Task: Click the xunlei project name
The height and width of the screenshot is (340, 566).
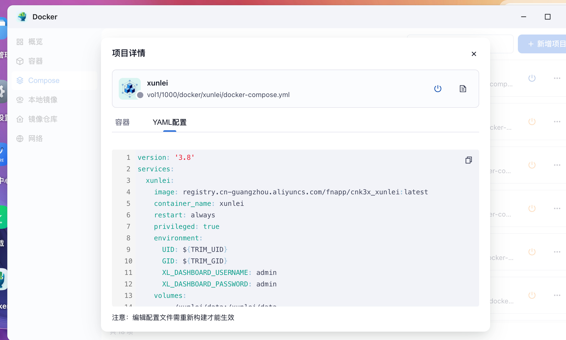Action: tap(157, 83)
